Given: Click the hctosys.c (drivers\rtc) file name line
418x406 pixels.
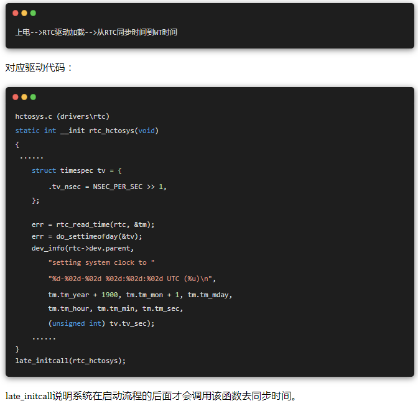Looking at the screenshot, I should tap(62, 116).
